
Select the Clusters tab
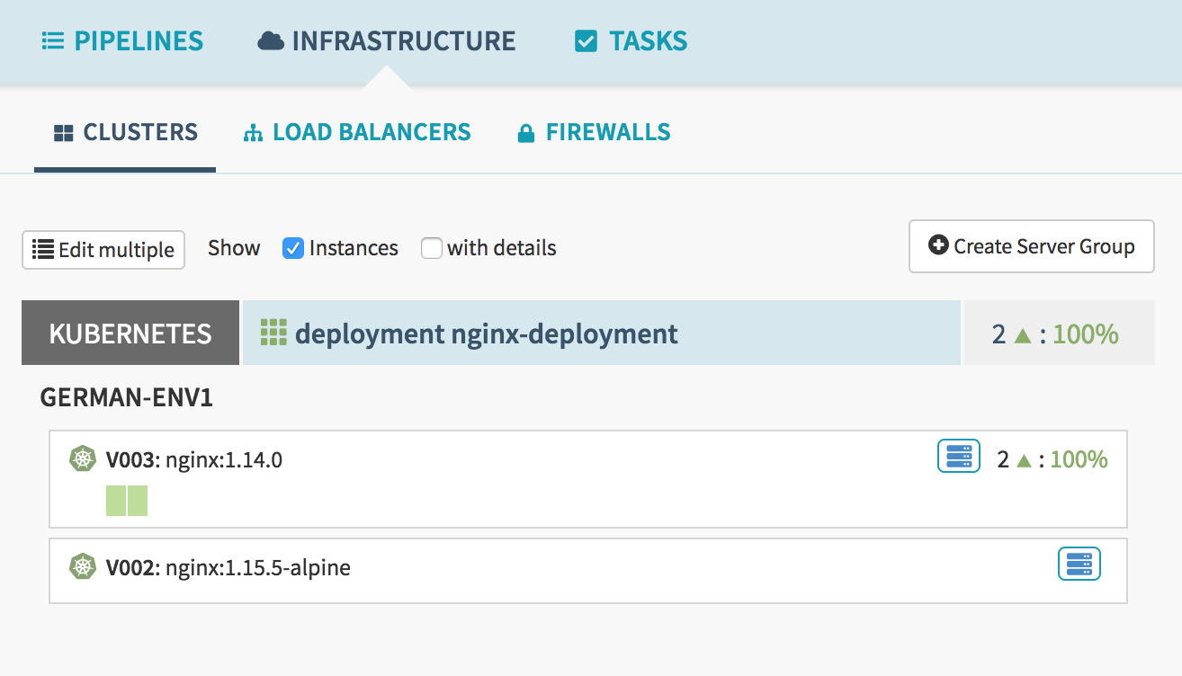126,133
